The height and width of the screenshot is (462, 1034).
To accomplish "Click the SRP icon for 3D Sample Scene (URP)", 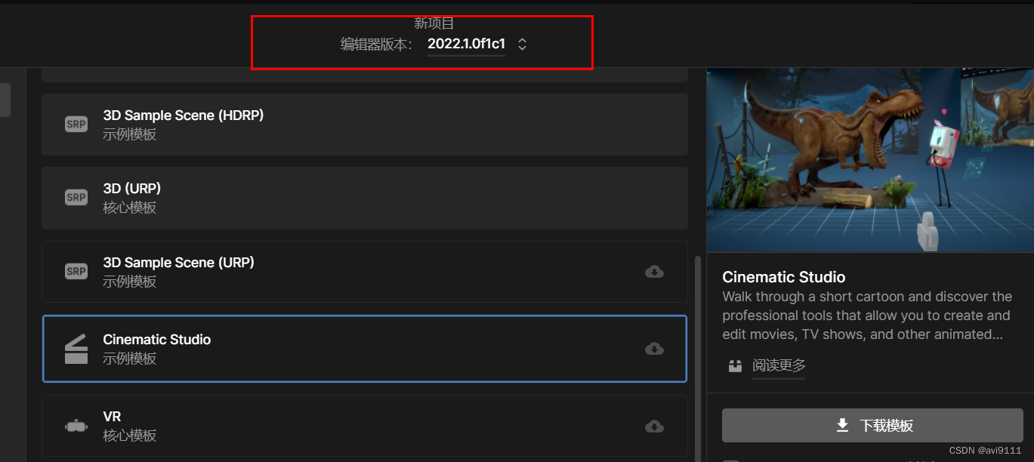I will click(x=76, y=272).
